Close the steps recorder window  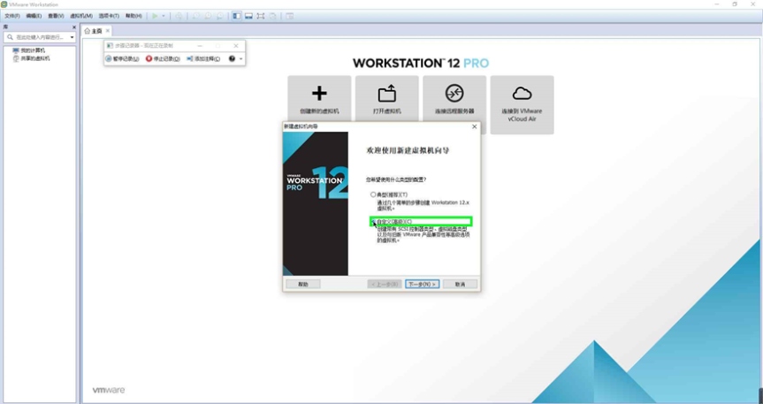coord(236,46)
